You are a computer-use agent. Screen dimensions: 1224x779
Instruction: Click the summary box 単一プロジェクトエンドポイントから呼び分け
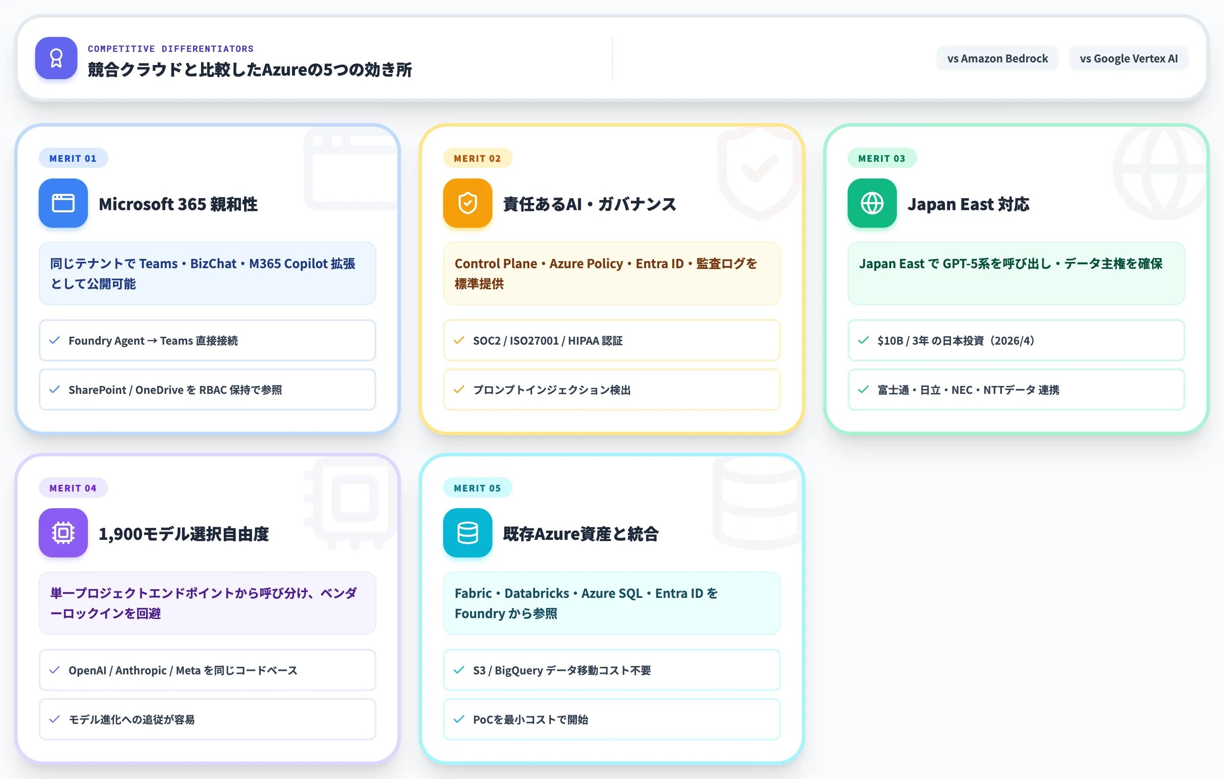(208, 603)
